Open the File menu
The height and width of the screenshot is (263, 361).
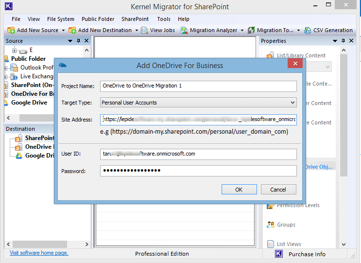[x=16, y=19]
